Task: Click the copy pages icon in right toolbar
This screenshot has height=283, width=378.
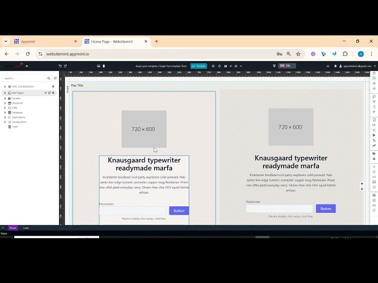Action: pyautogui.click(x=374, y=96)
